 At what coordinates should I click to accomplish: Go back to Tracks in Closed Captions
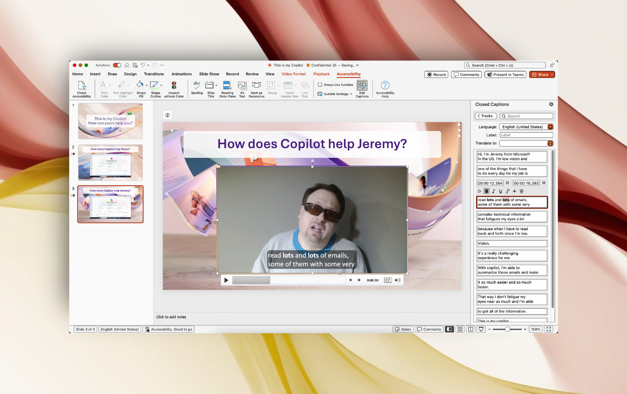click(x=485, y=116)
